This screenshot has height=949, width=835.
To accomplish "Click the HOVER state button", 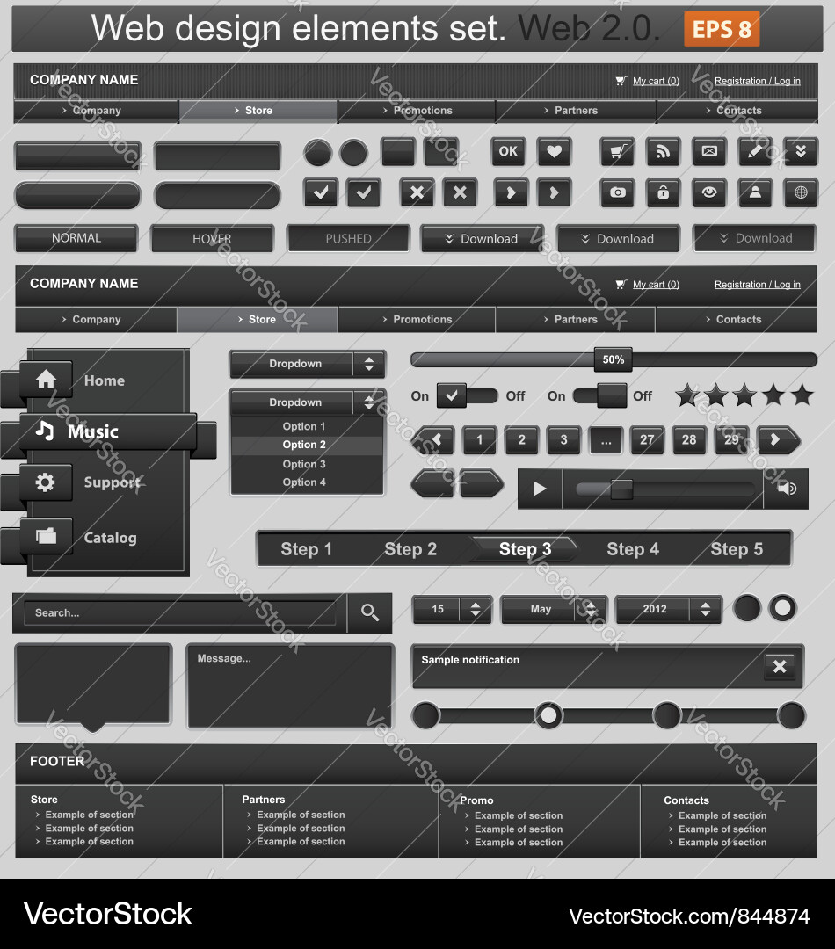I will click(212, 238).
